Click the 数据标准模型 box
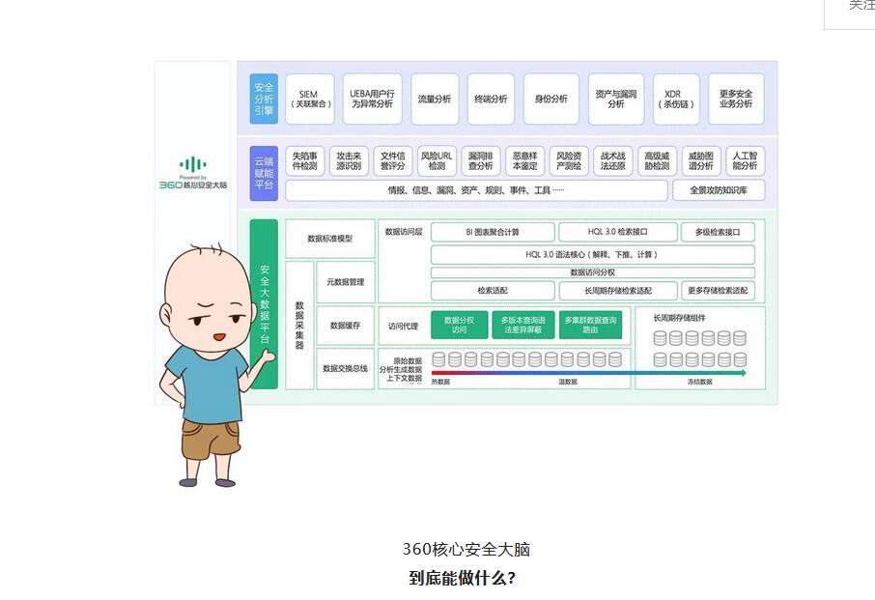 point(329,238)
